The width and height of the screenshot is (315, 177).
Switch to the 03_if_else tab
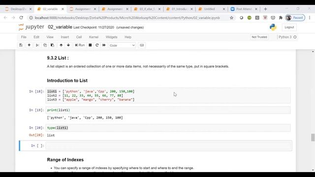tap(147, 9)
